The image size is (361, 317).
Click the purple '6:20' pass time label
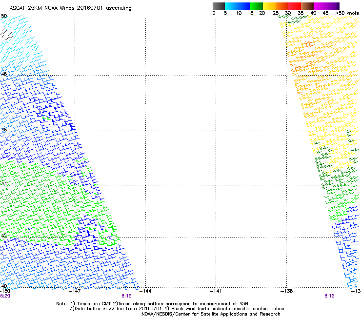(5, 296)
